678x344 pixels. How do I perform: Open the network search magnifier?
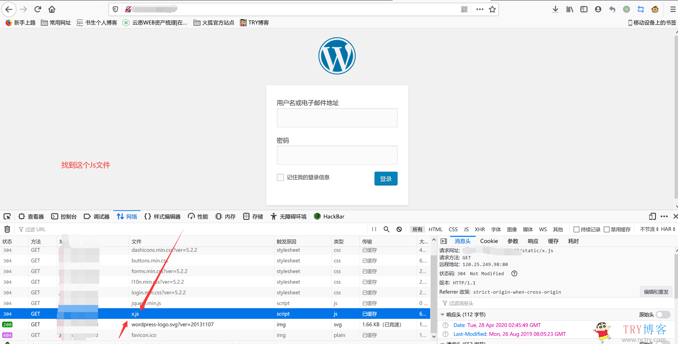[x=387, y=229]
